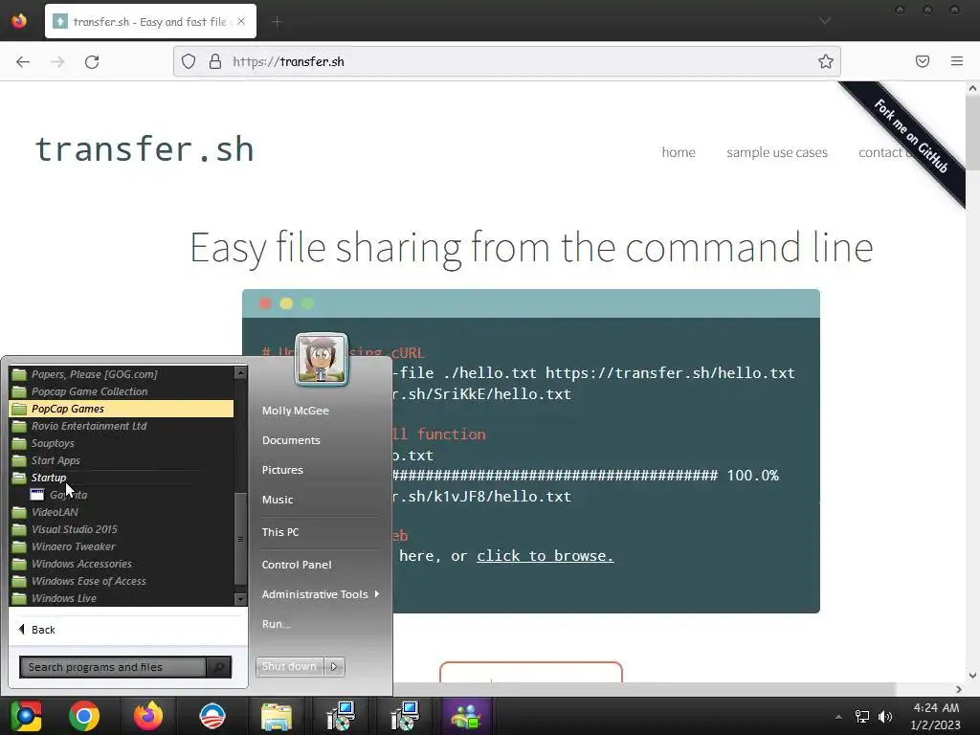980x735 pixels.
Task: Bookmark this page with the star icon
Action: (x=825, y=61)
